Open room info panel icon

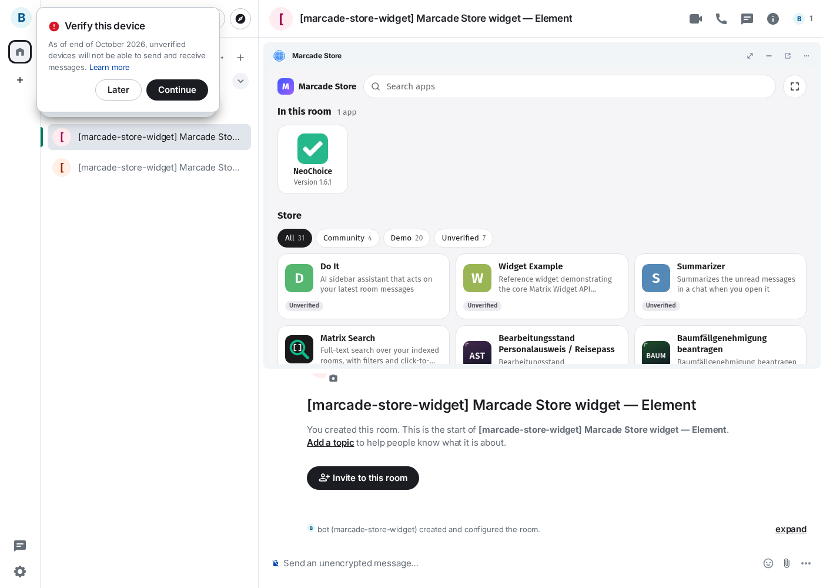click(773, 19)
